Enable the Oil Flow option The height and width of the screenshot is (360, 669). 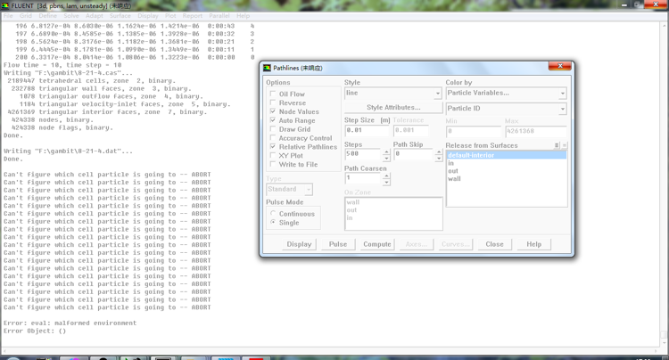pyautogui.click(x=274, y=94)
